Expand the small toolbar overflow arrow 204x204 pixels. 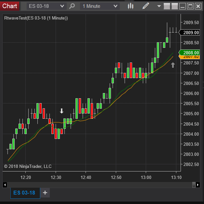(159, 6)
